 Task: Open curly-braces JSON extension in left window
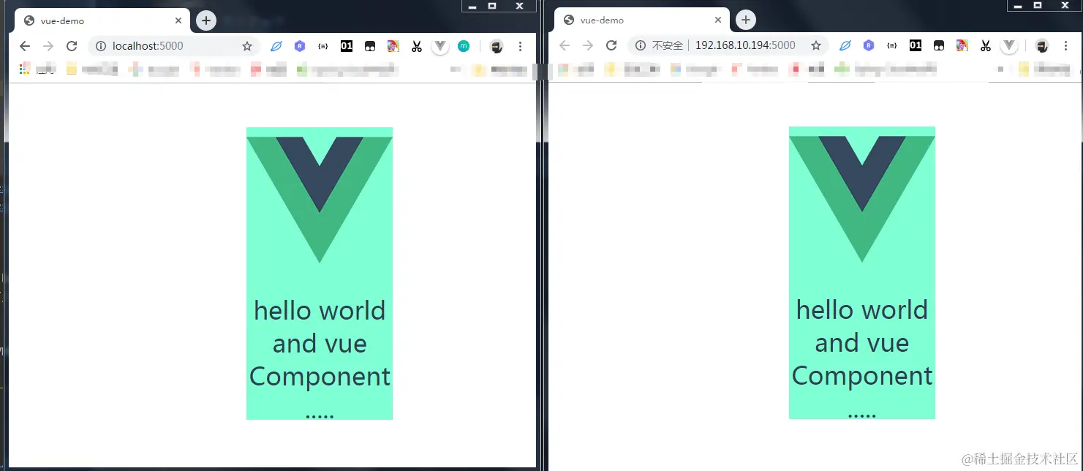point(322,46)
